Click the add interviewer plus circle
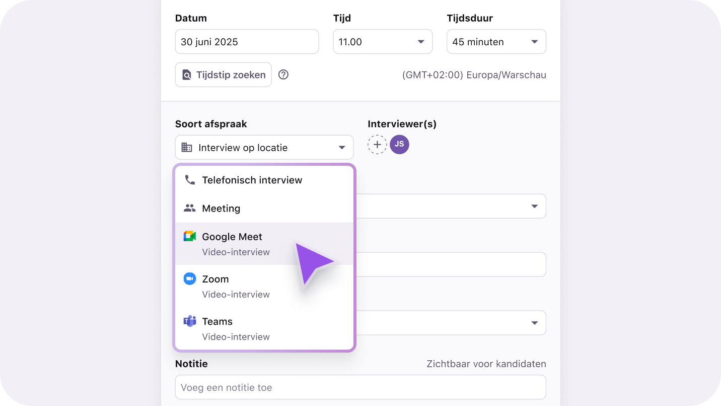The height and width of the screenshot is (406, 721). pyautogui.click(x=377, y=144)
